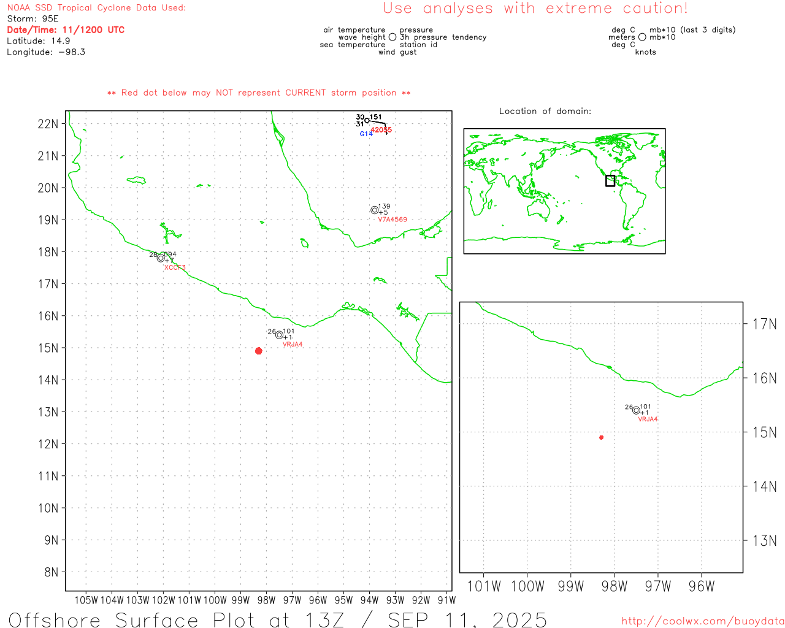
Task: Click the red XCCF3 station ID label
Action: pyautogui.click(x=175, y=267)
